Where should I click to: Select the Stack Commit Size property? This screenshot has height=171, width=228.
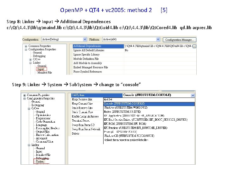point(87,112)
